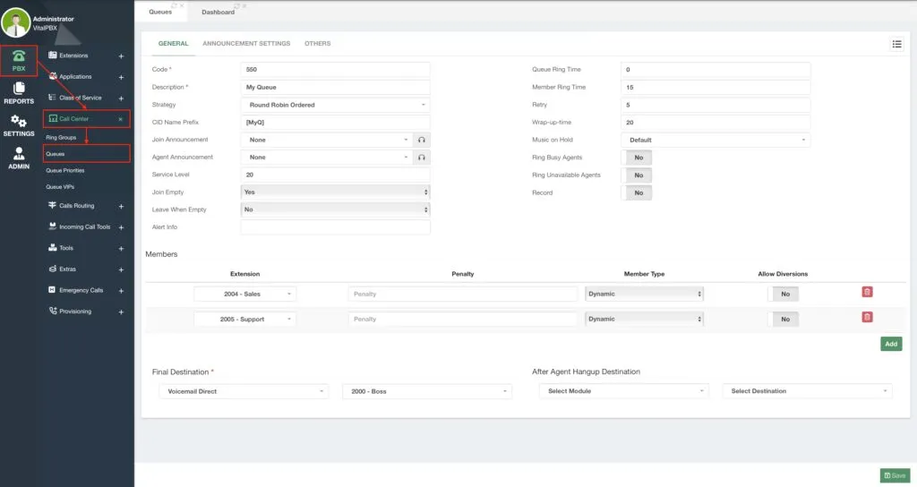Toggle the Record switch
Screen dimensions: 917x487
click(x=637, y=192)
